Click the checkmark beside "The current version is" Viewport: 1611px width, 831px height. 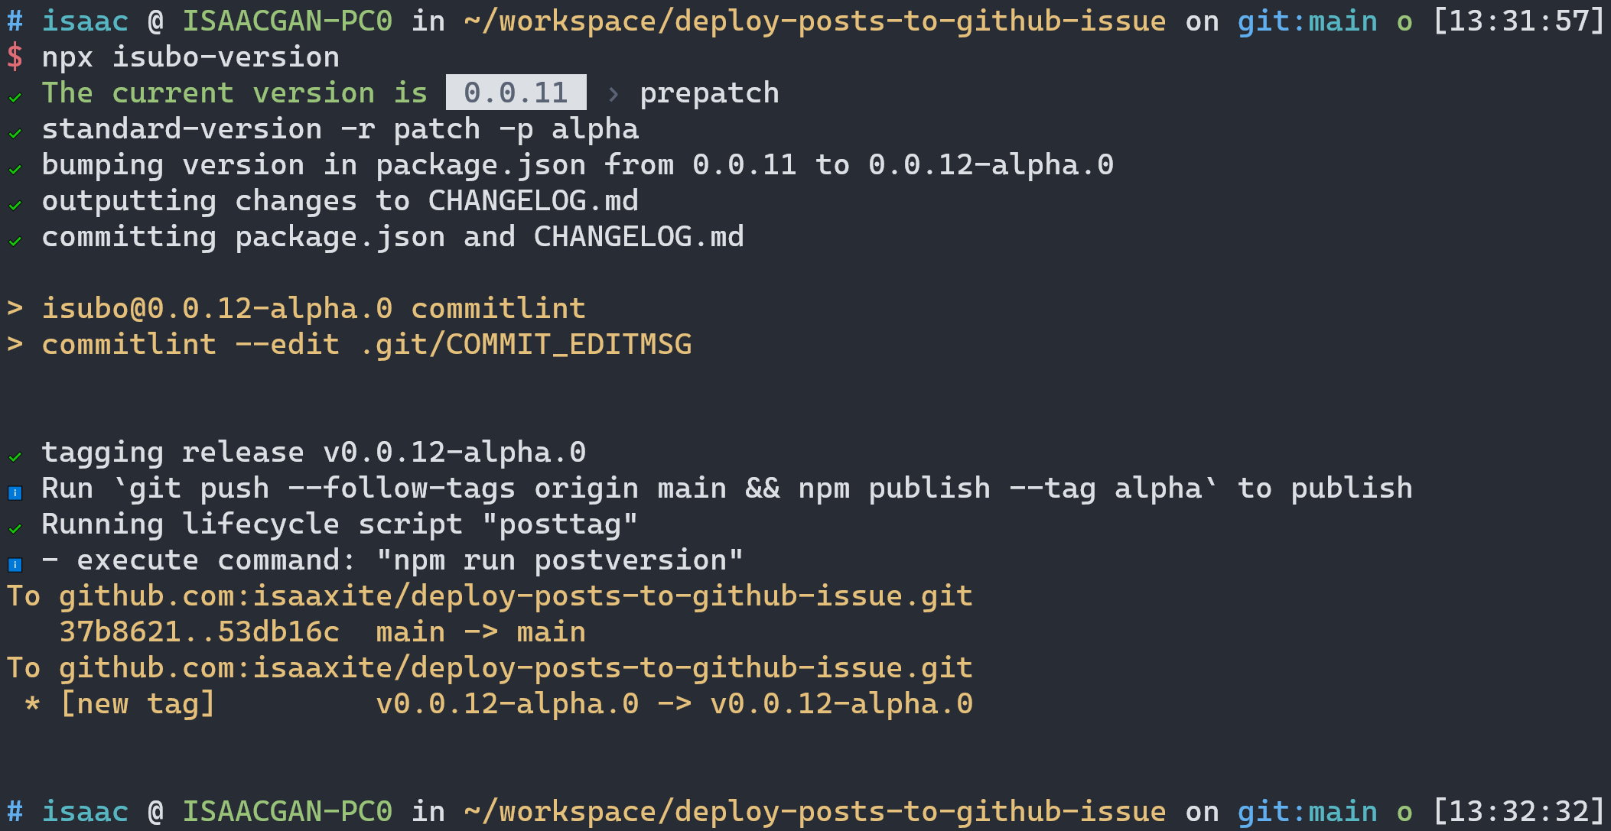(x=15, y=97)
